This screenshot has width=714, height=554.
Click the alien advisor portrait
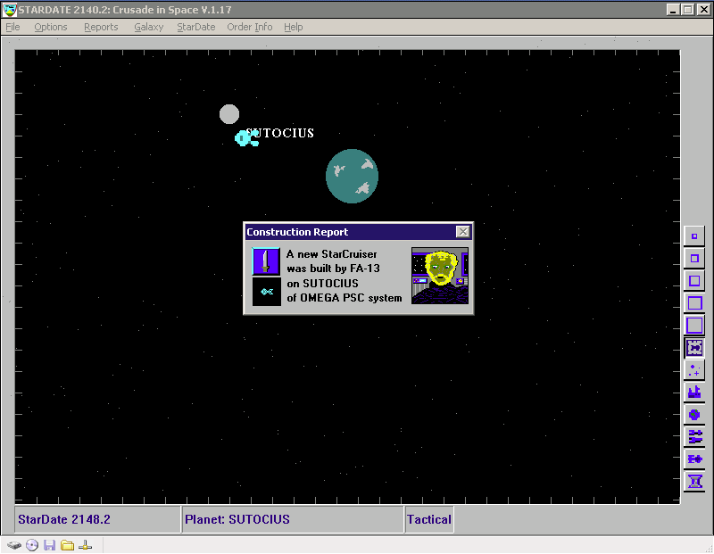[440, 276]
